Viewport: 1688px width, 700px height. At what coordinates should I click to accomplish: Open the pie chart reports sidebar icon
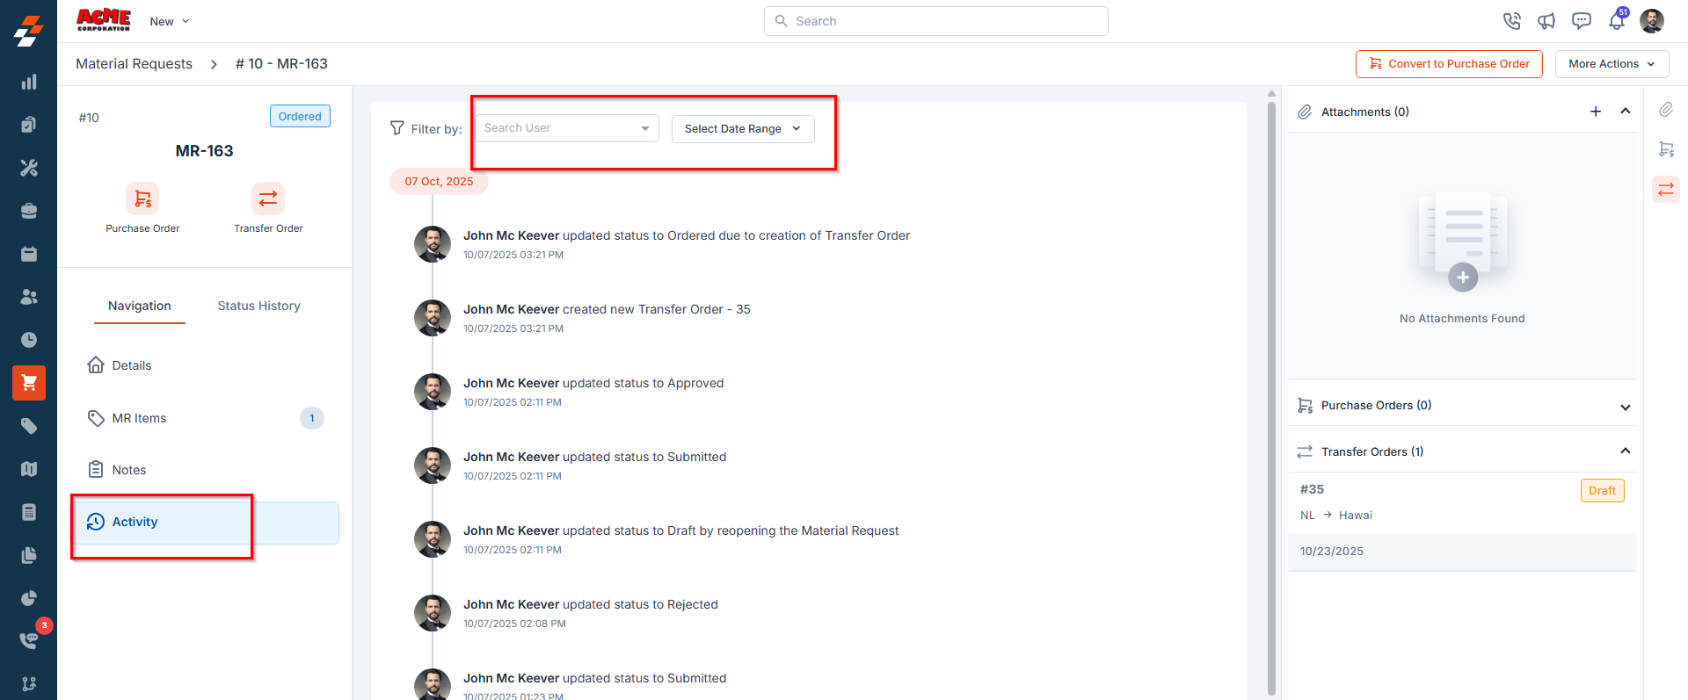pyautogui.click(x=29, y=598)
